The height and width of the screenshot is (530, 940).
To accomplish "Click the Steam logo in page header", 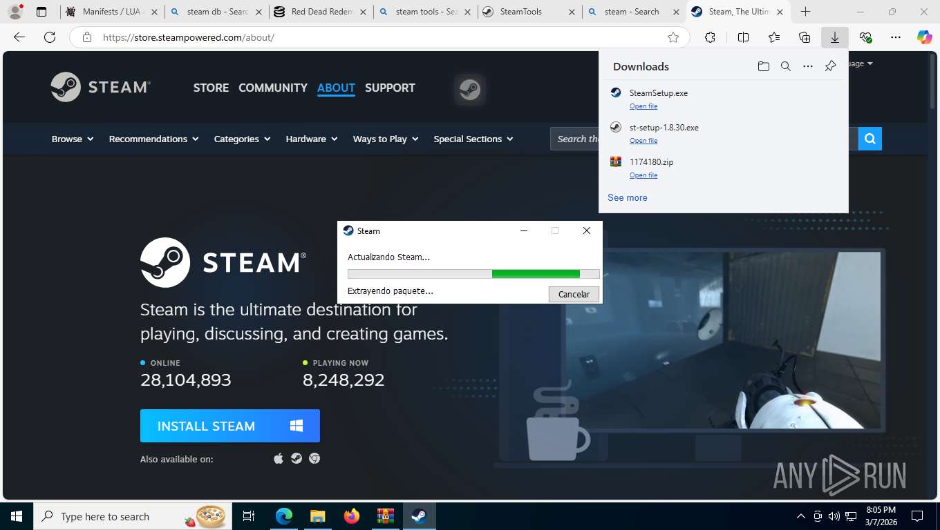I will click(x=101, y=87).
